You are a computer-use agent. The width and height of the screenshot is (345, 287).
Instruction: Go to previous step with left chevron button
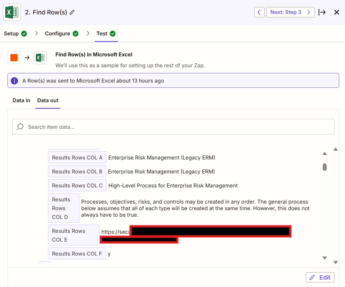click(259, 12)
